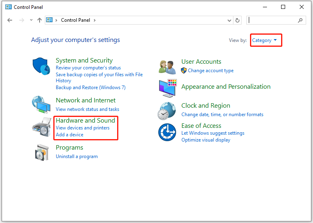Open the User Accounts people icon
Screen dimensions: 313x223
click(x=167, y=67)
